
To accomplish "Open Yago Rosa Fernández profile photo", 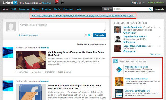I will tap(118, 39).
